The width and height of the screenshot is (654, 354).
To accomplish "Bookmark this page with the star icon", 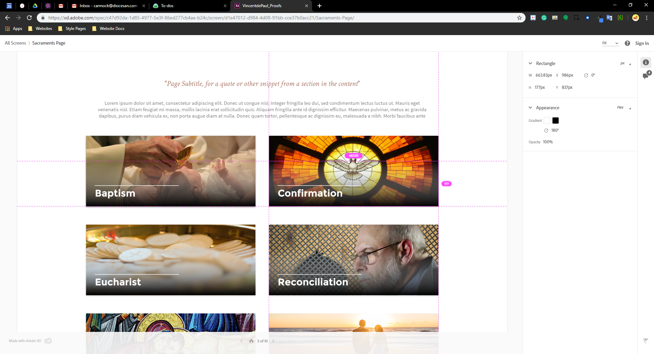I will [x=519, y=18].
